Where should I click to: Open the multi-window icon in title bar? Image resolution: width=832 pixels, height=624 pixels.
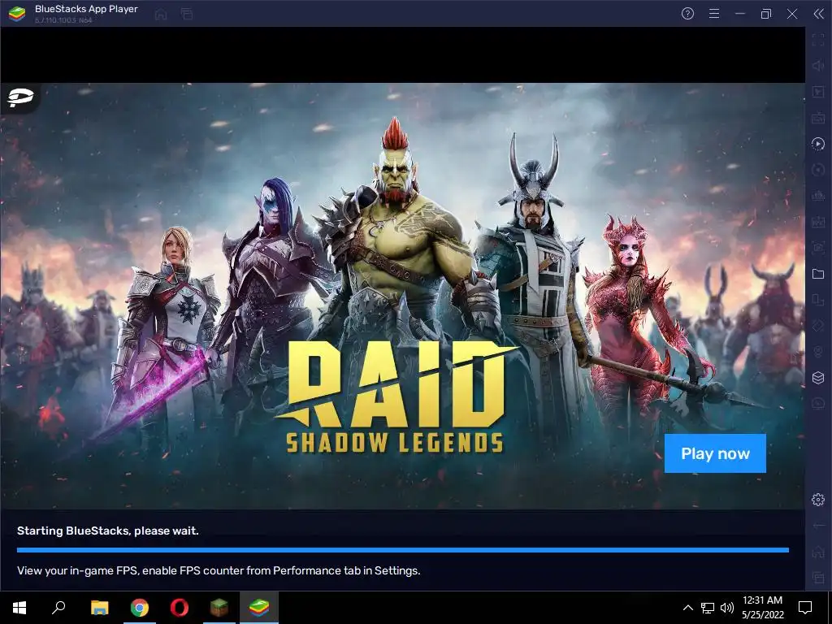(x=187, y=15)
